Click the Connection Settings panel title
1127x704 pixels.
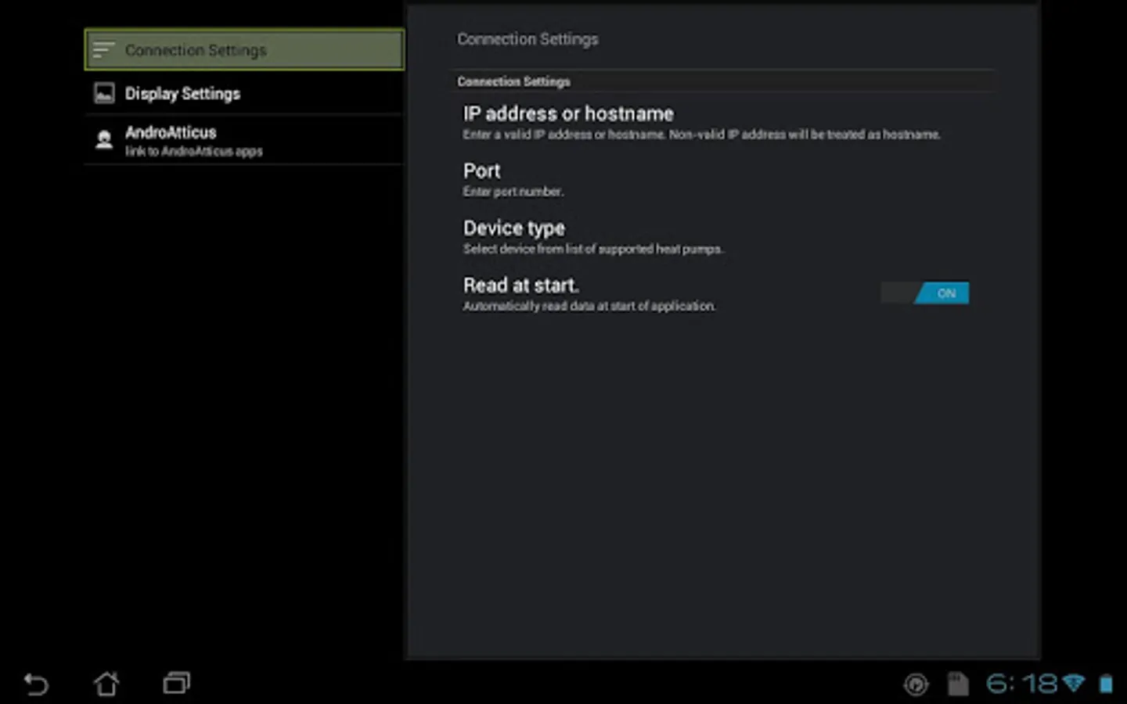[527, 39]
